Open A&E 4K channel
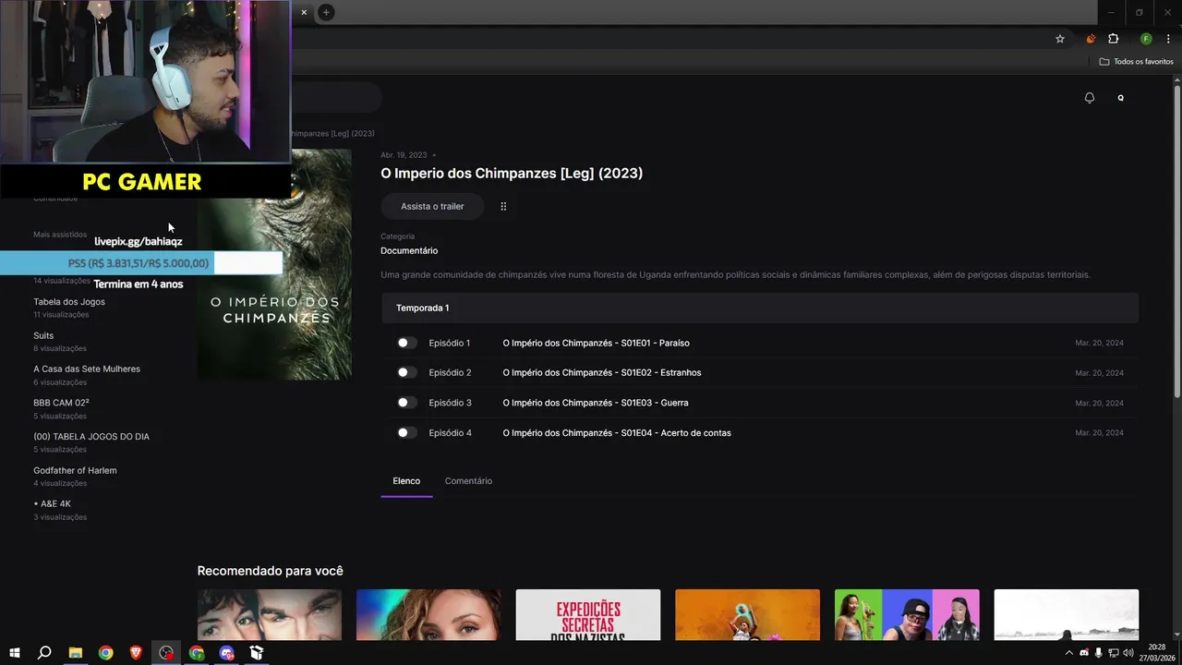Viewport: 1182px width, 665px height. pyautogui.click(x=53, y=503)
